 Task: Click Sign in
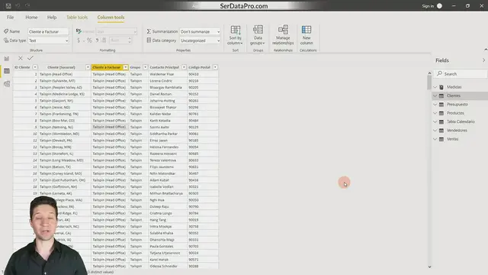click(428, 6)
